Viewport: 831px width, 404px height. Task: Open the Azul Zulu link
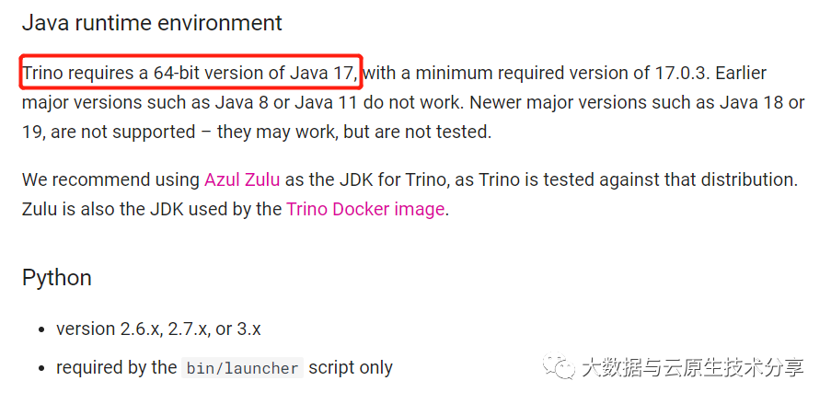[x=242, y=179]
